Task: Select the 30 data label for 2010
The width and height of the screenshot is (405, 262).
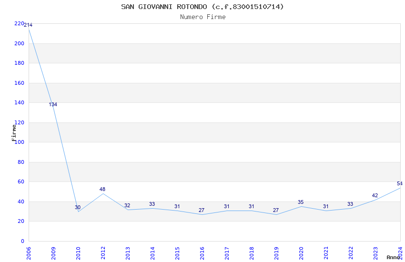Action: (x=78, y=207)
